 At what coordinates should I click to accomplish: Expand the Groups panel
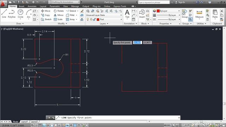pos(187,24)
